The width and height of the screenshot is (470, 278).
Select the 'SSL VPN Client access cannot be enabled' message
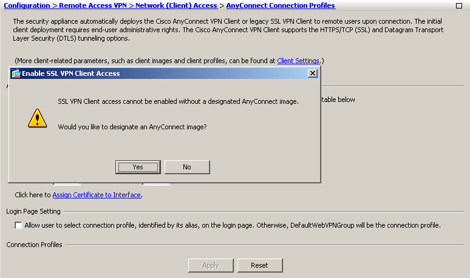178,101
